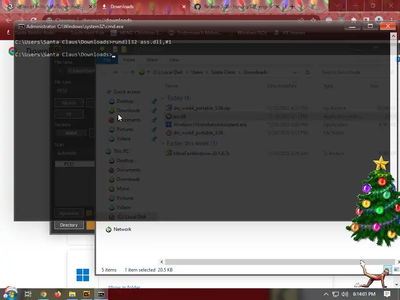Image resolution: width=400 pixels, height=300 pixels.
Task: Select MesaForWindows-20.1.8.7z
Action: point(201,153)
